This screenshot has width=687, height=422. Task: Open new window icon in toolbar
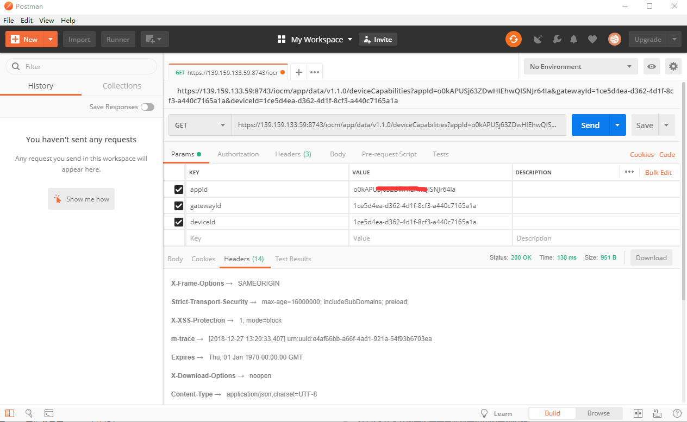[x=155, y=39]
